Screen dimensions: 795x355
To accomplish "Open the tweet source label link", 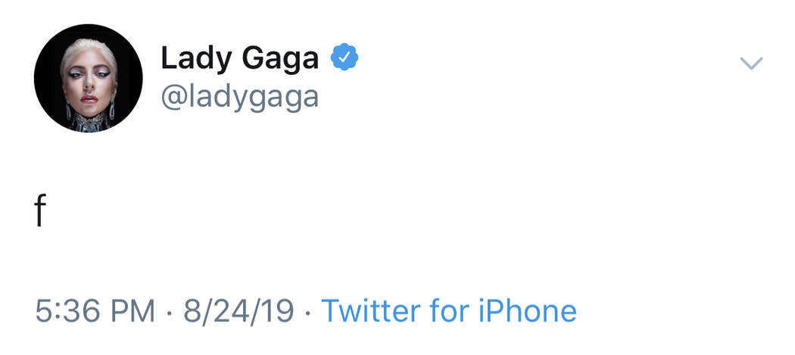I will pyautogui.click(x=449, y=311).
